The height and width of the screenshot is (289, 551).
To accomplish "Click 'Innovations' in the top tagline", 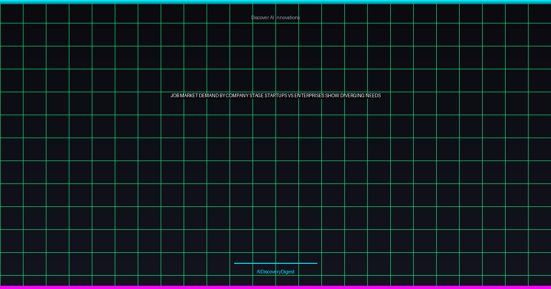I will point(288,17).
